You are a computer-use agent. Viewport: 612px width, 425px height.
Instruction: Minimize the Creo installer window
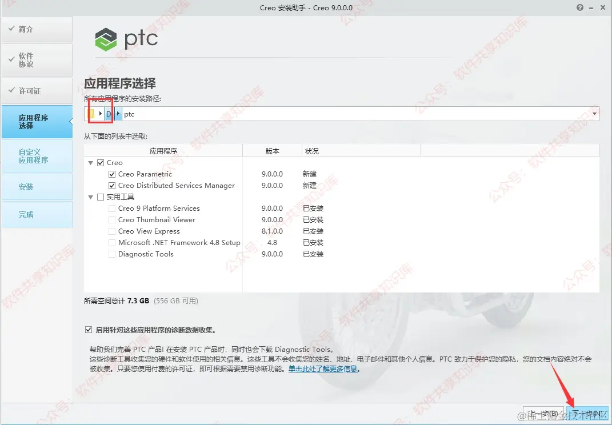point(591,8)
